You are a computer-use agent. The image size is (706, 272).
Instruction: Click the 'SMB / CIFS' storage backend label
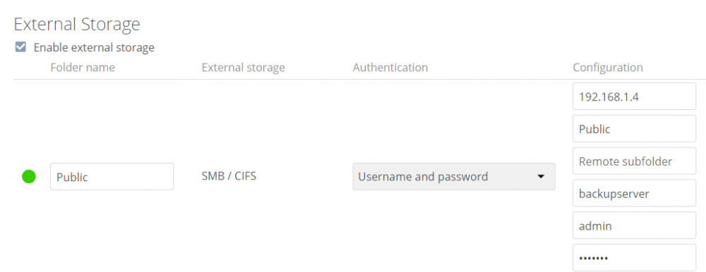(229, 175)
